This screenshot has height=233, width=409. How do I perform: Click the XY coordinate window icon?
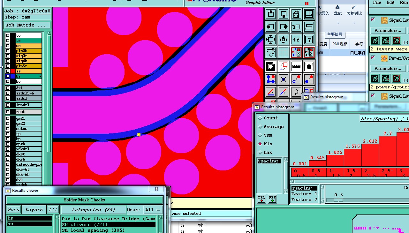[x=309, y=14]
